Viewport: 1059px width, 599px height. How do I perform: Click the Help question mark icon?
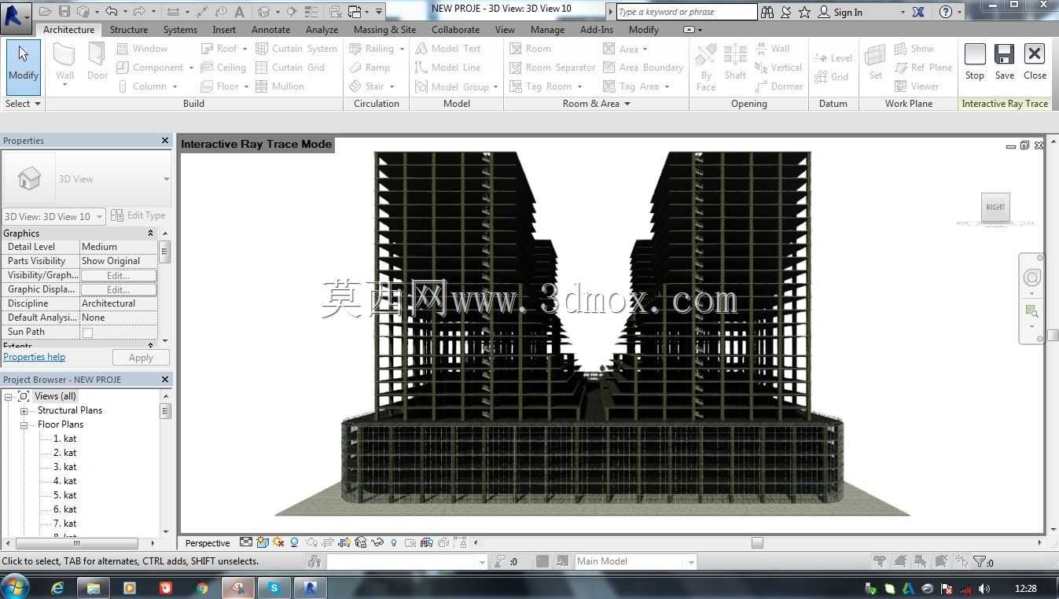pos(946,12)
